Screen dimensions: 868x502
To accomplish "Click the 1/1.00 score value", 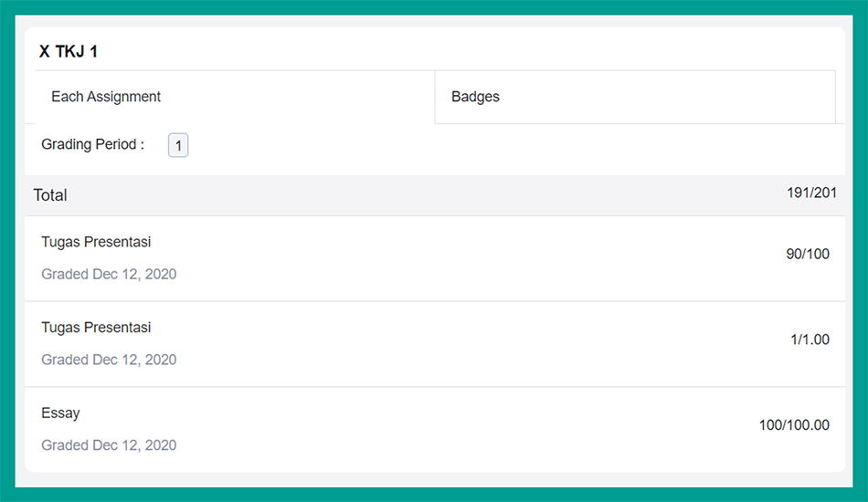I will click(x=810, y=340).
